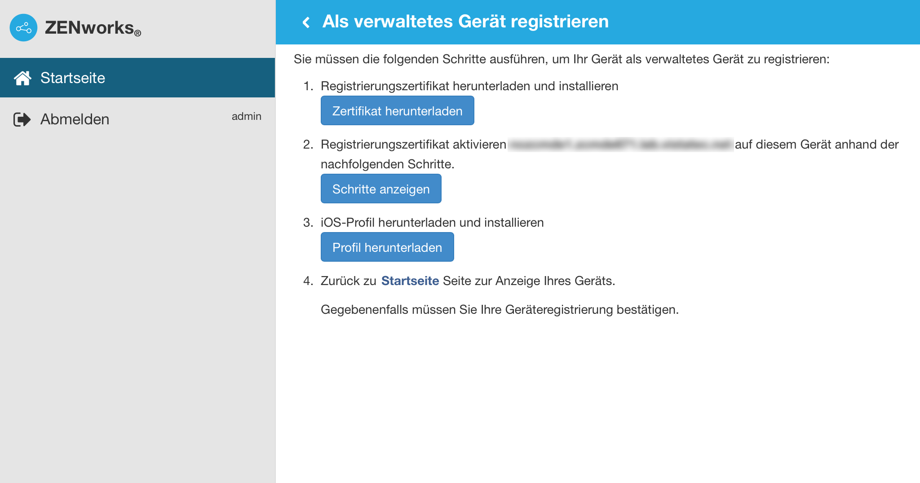Click the ZENworks wordmark text

[90, 28]
